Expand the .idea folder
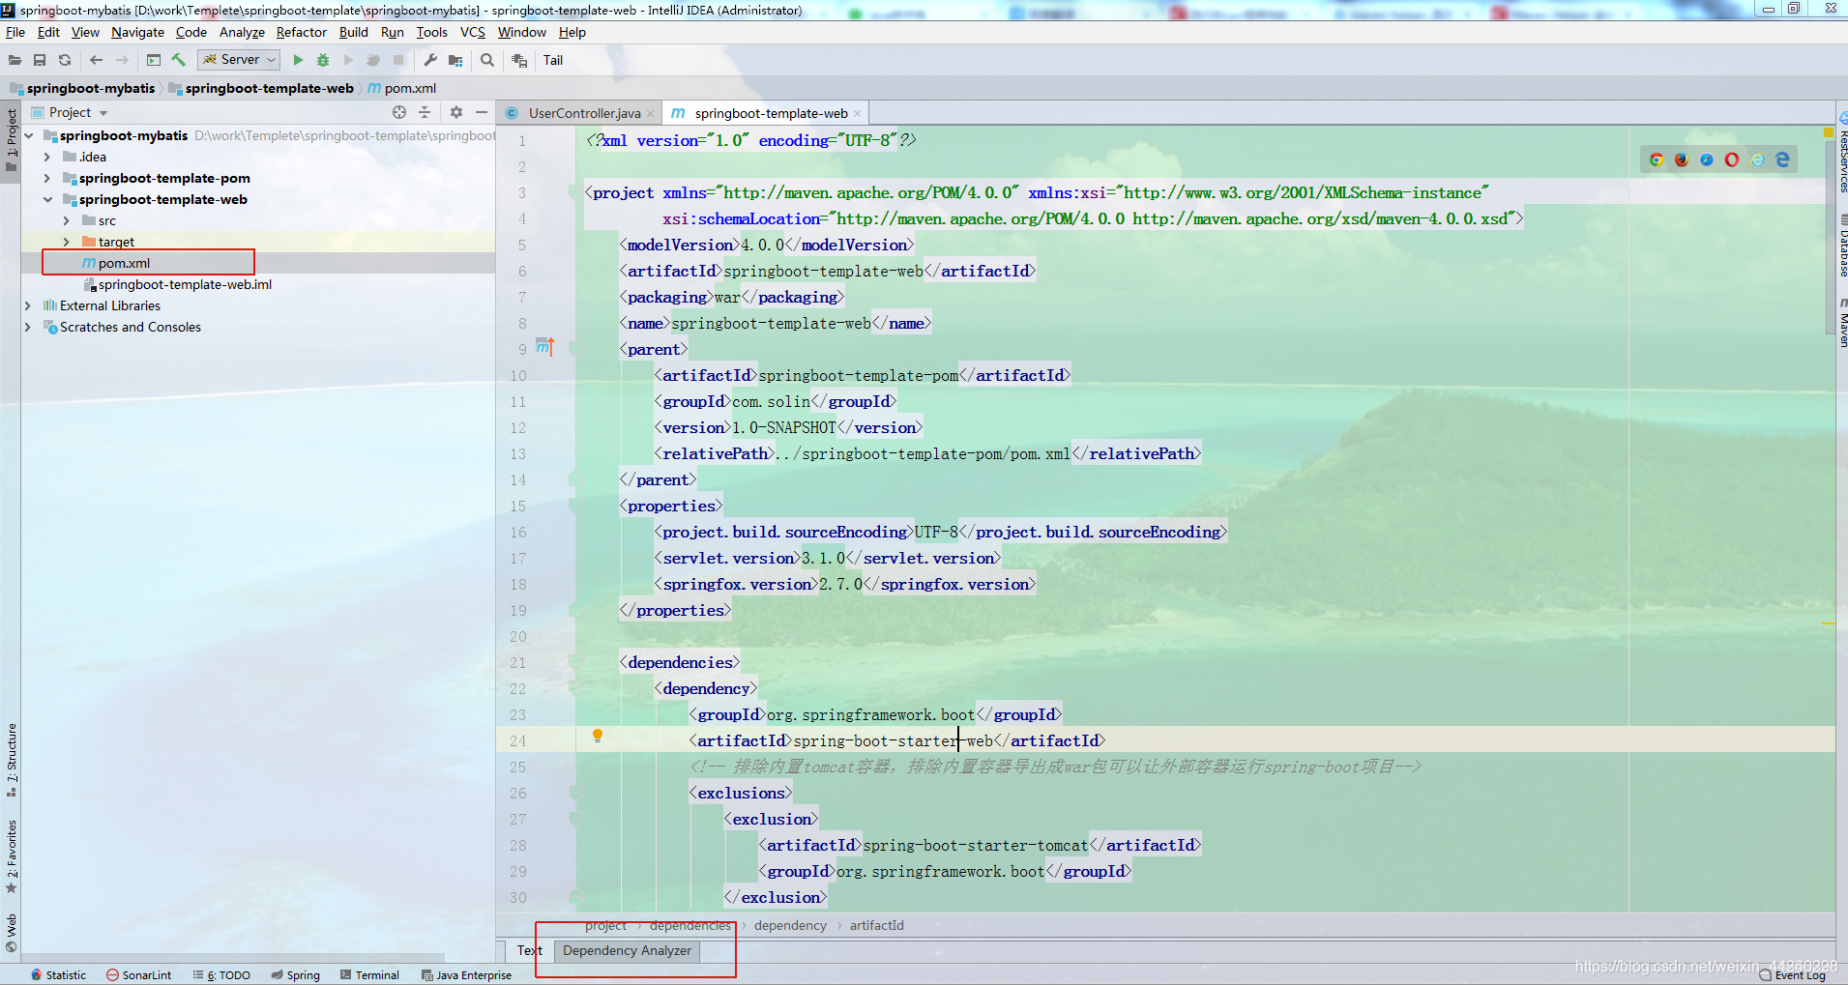 coord(47,157)
